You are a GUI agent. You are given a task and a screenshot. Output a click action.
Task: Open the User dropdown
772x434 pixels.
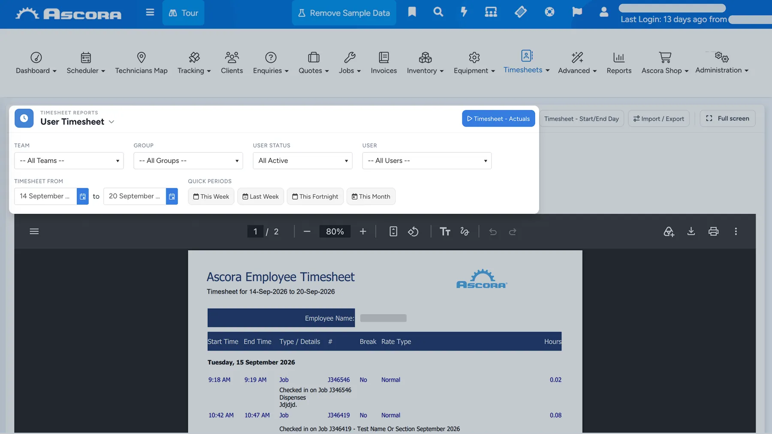(x=427, y=161)
